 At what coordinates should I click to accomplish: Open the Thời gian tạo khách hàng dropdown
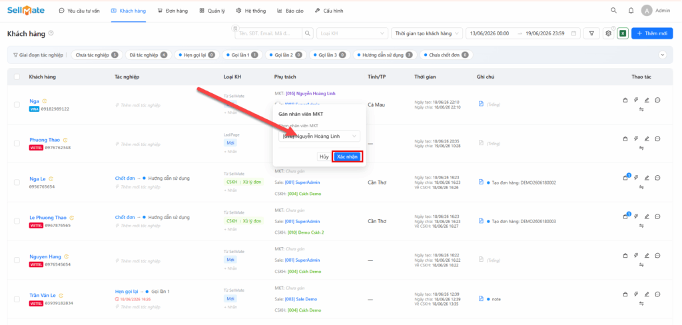427,33
